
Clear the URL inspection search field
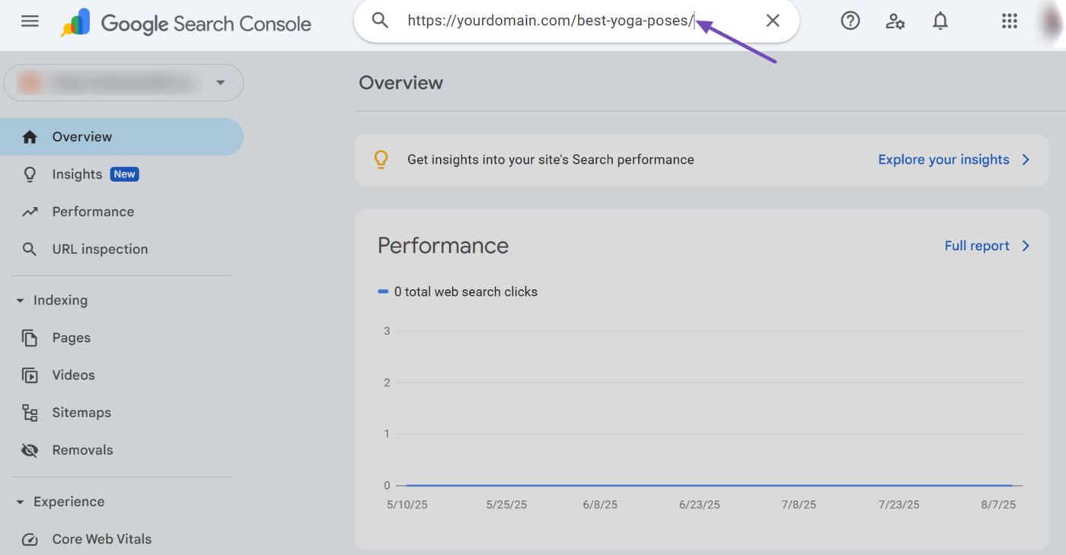(x=772, y=21)
